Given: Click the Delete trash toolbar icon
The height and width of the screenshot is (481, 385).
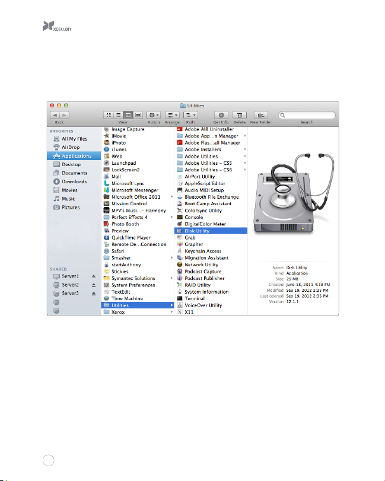Looking at the screenshot, I should click(240, 115).
